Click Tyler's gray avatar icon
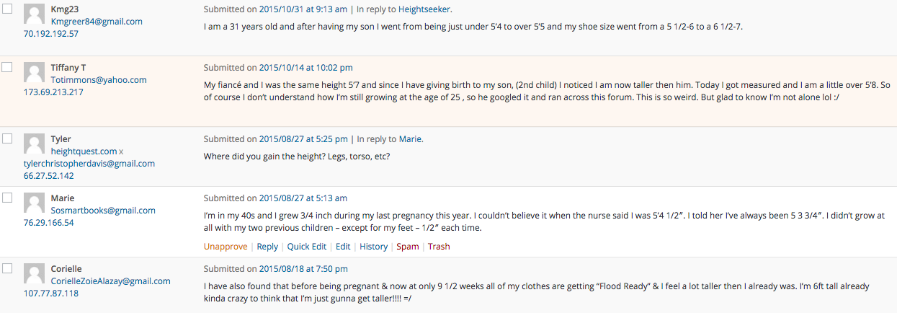Screen dimensions: 897x313 click(x=35, y=144)
